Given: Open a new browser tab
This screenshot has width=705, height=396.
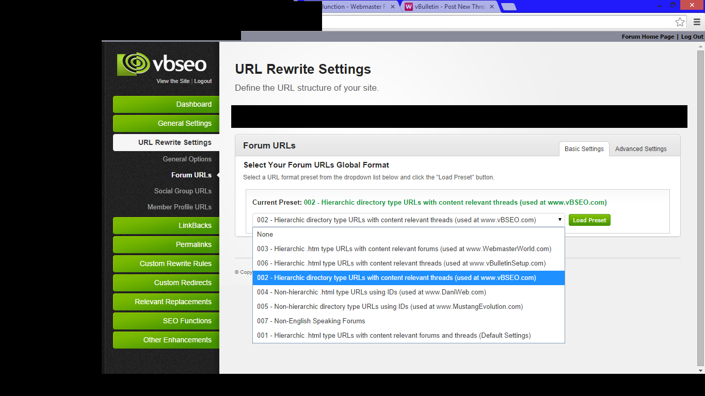Looking at the screenshot, I should pyautogui.click(x=508, y=7).
